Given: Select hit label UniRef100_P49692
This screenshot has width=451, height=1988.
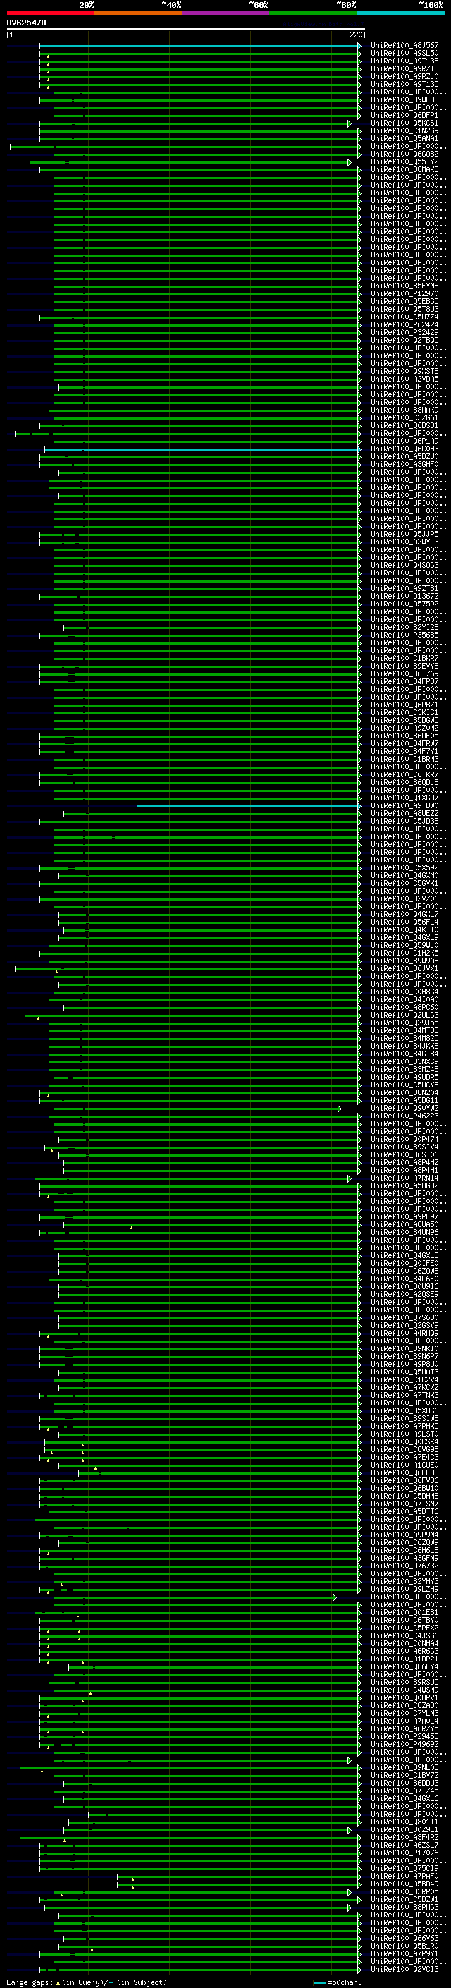Looking at the screenshot, I should click(x=404, y=1744).
